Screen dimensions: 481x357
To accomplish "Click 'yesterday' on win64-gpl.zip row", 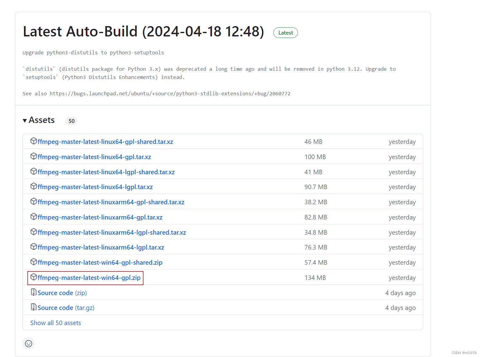I will pos(402,278).
